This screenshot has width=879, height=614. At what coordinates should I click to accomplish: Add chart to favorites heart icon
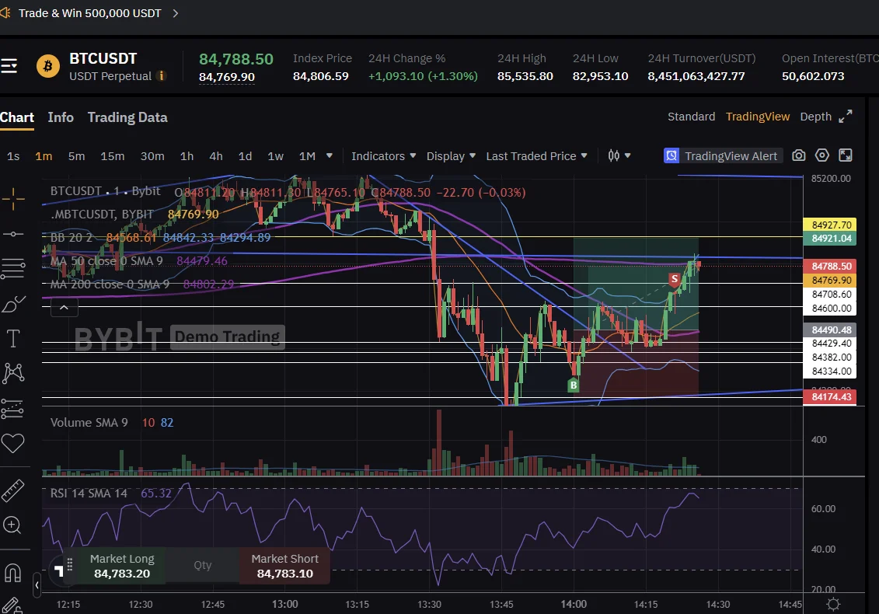12,443
